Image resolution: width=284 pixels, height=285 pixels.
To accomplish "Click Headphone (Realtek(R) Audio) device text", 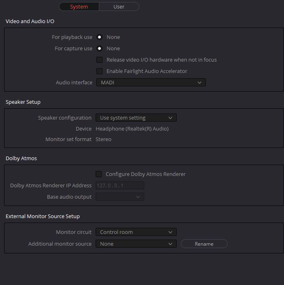I will click(132, 129).
